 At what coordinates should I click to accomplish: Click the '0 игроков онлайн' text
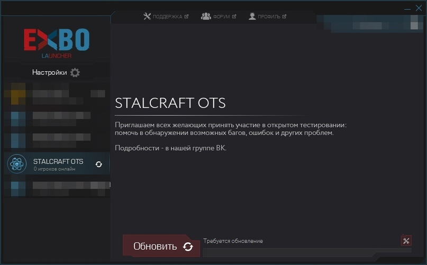point(54,169)
